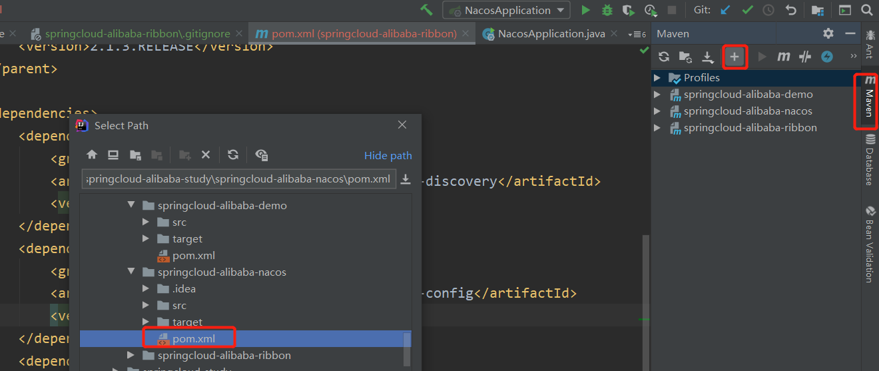Screen dimensions: 879x371
Task: Show the hidden editor tabs list
Action: (x=637, y=34)
